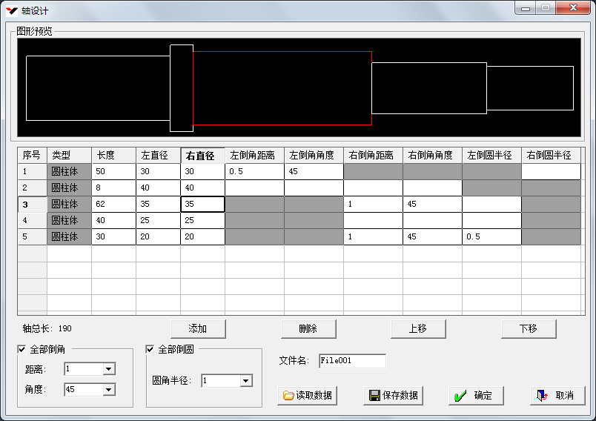
Task: Open the 距离 dropdown list
Action: coord(109,369)
